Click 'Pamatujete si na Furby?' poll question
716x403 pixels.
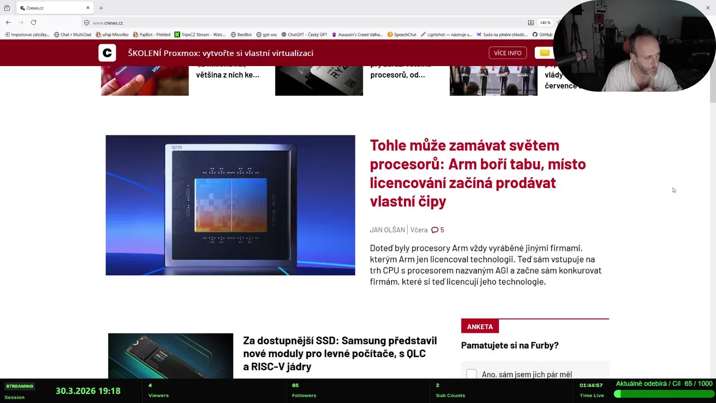click(x=510, y=345)
